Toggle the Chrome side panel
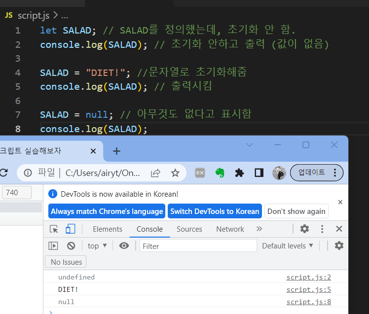Screen dimensions: 369x314 click(259, 173)
